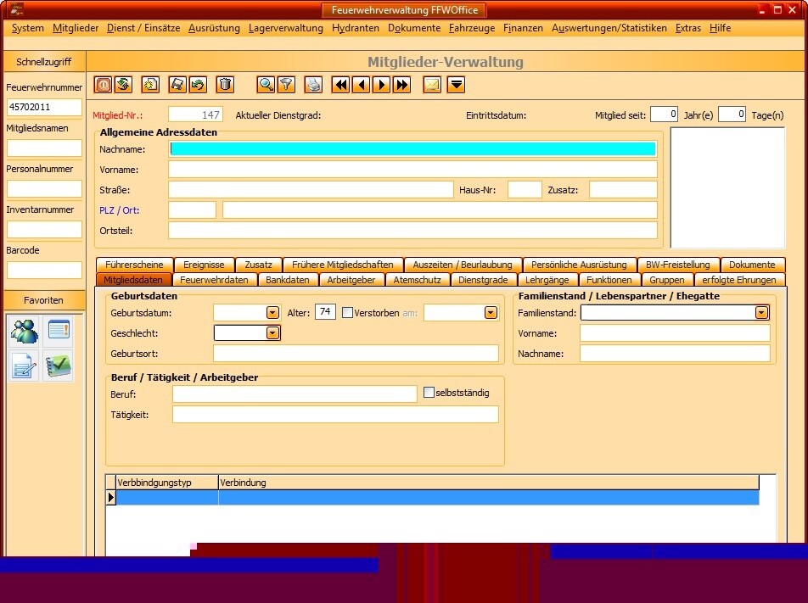This screenshot has width=808, height=603.
Task: Delete the record with the trash can icon
Action: [x=225, y=85]
